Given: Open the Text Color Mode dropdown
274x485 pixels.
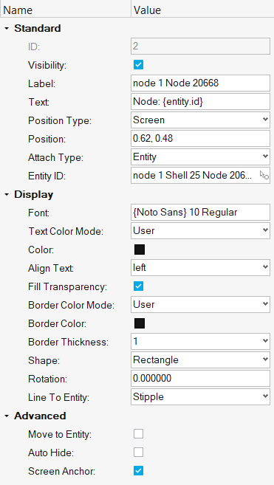Looking at the screenshot, I should coord(200,231).
